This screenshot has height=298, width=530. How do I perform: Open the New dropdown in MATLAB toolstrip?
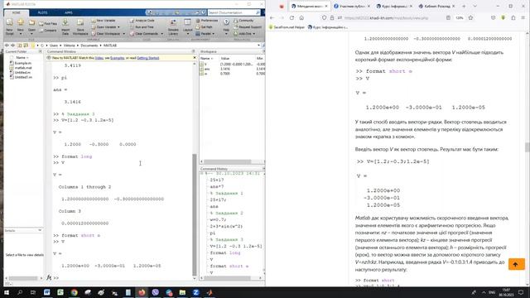20,26
